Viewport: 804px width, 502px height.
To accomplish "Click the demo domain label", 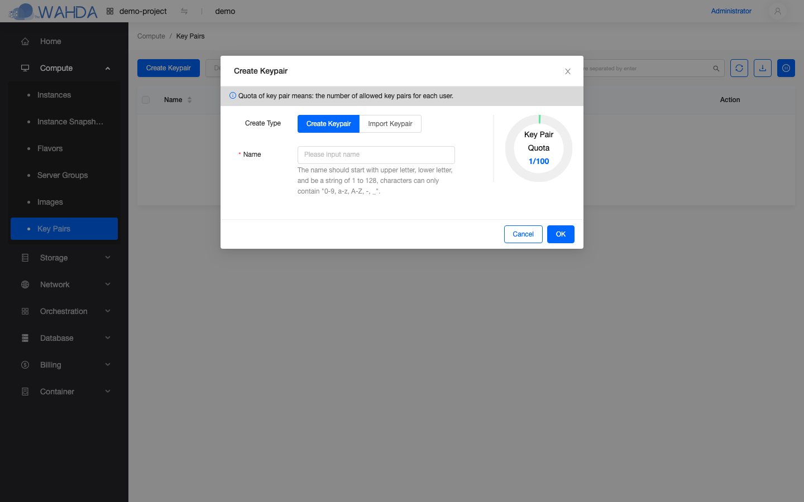I will click(225, 11).
